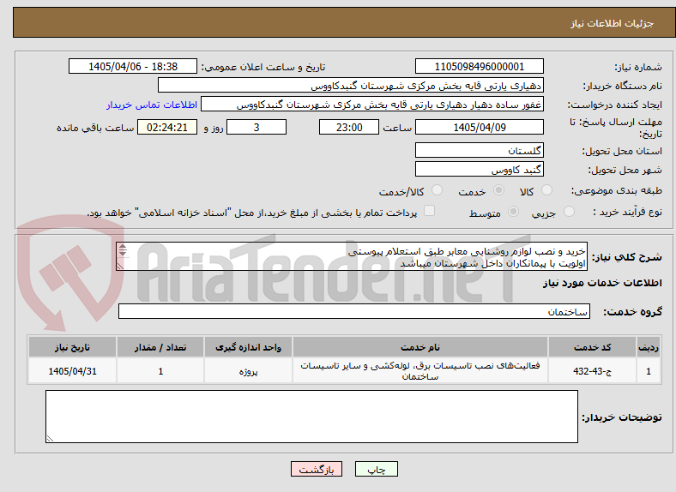Click the طبقه بندی موضوعی label

tap(617, 190)
